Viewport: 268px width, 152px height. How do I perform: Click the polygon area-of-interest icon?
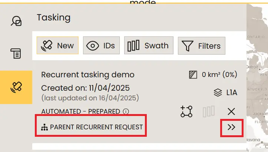[186, 111]
